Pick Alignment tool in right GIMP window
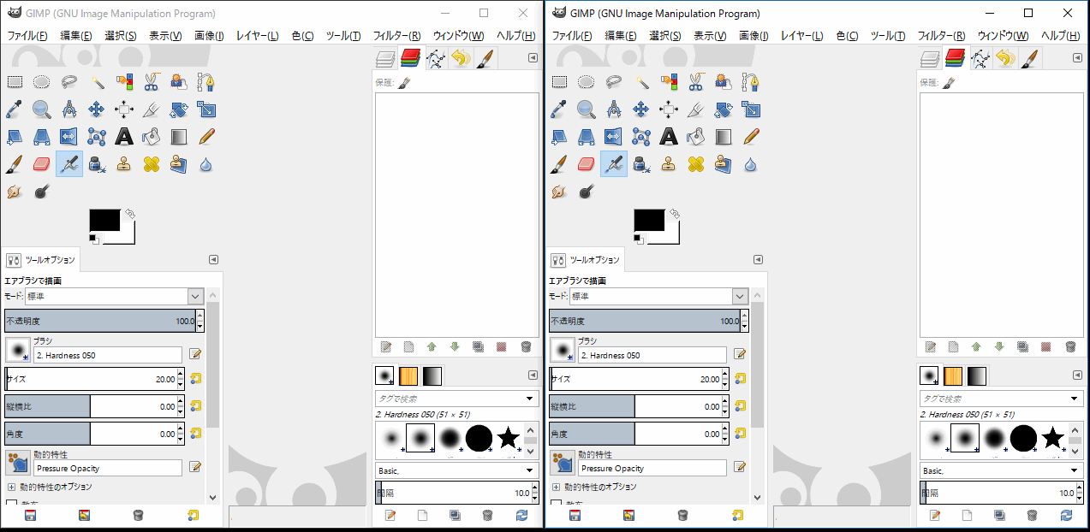The height and width of the screenshot is (532, 1090). tap(669, 109)
